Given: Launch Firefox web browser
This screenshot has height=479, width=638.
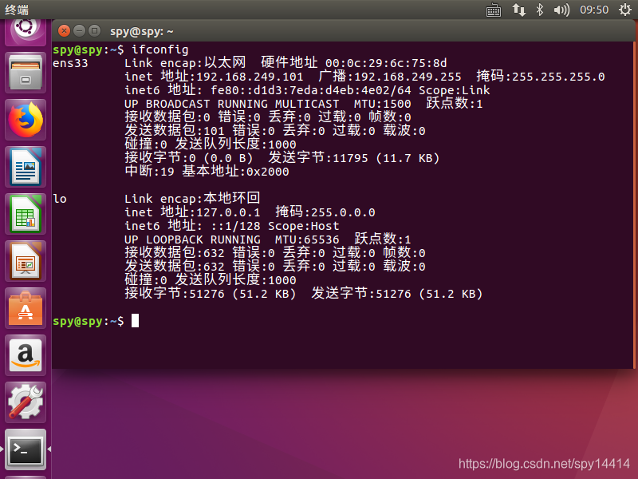Looking at the screenshot, I should (26, 121).
